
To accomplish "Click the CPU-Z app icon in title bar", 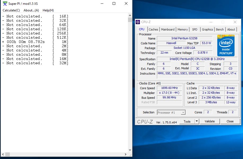I will (x=138, y=22).
